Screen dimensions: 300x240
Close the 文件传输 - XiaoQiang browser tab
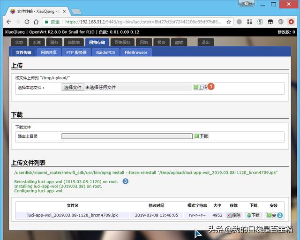[x=65, y=11]
